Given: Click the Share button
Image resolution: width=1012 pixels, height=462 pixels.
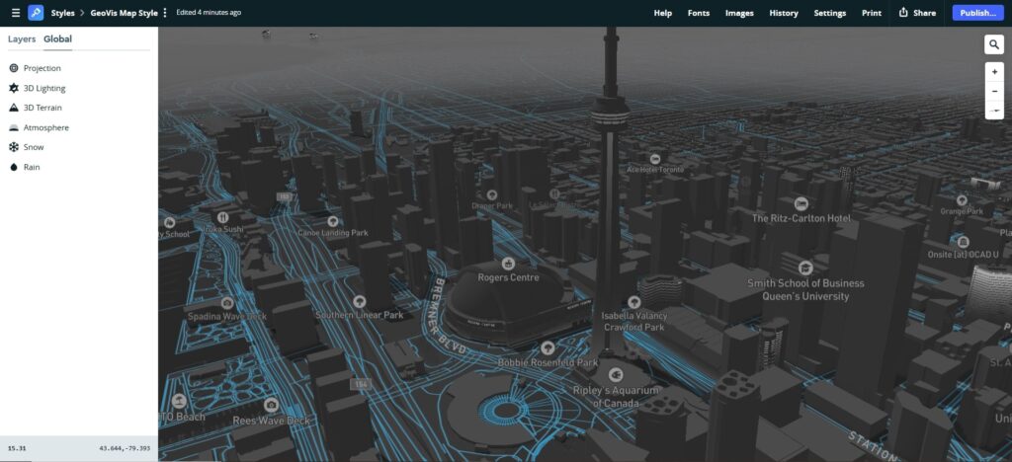Looking at the screenshot, I should (917, 13).
